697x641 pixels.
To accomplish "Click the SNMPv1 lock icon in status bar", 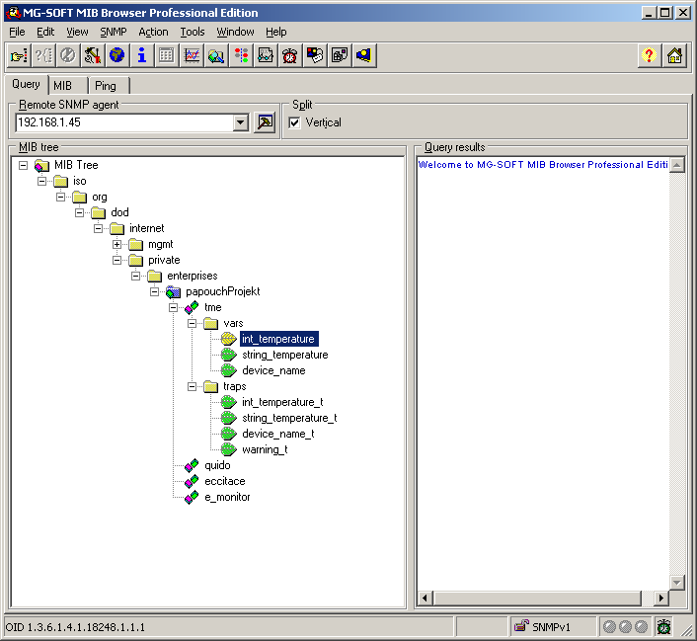I will coord(521,626).
